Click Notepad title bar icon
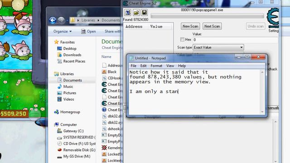This screenshot has width=290, height=163. [131, 58]
